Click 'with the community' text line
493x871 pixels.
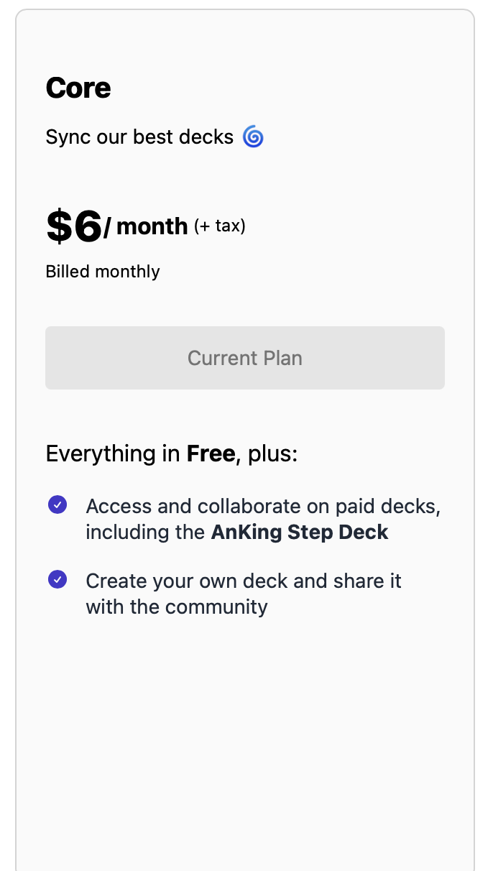click(177, 607)
